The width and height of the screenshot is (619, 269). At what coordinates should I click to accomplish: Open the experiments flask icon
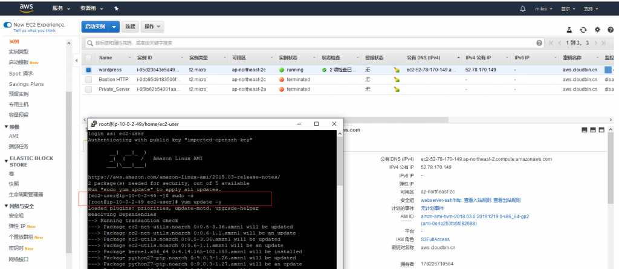569,30
